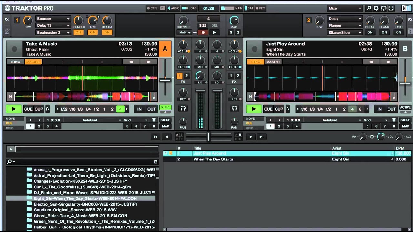Viewport: 413px width, 232px height.
Task: Click crossfader skip-to-left icon
Action: click(156, 137)
